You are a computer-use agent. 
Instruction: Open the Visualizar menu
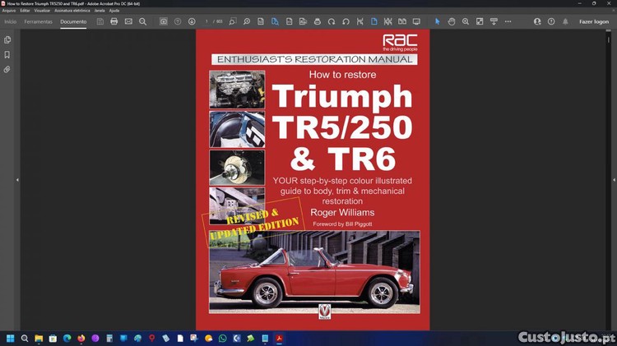point(42,11)
